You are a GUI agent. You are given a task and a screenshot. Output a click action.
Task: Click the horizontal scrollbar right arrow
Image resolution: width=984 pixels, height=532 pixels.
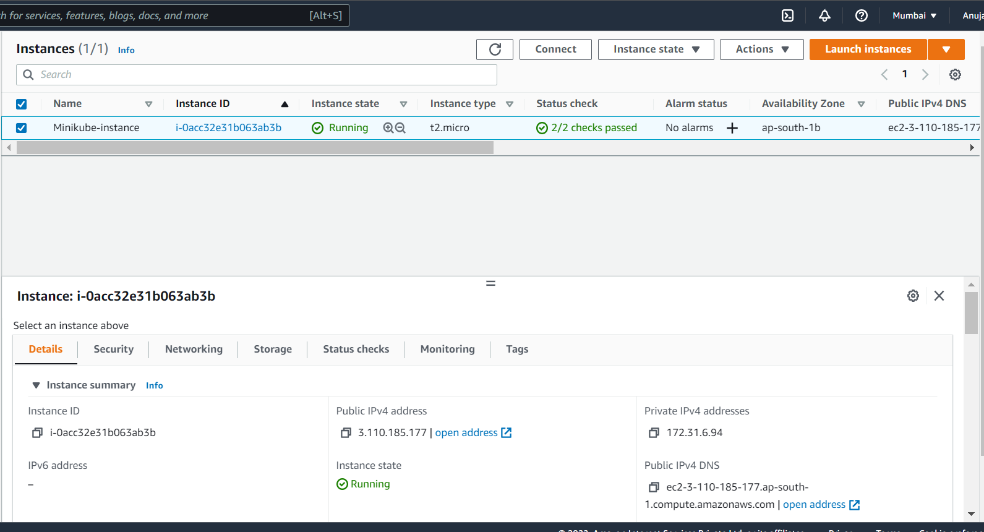pyautogui.click(x=972, y=148)
